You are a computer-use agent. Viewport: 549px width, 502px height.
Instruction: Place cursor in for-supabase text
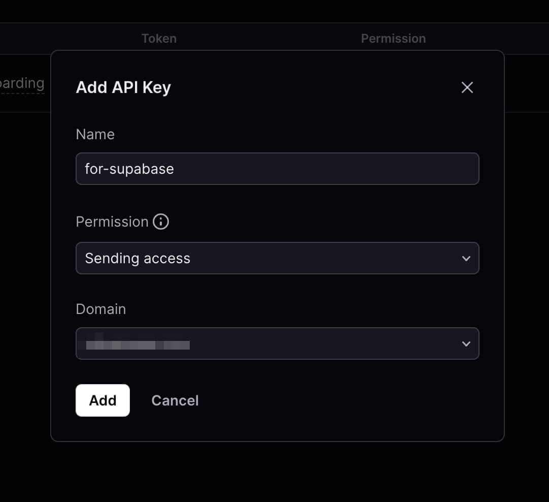129,169
